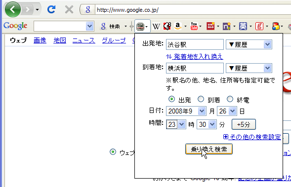This screenshot has height=187, width=291.
Task: Open the 履歴 history dropdown for 出発地
Action: click(x=249, y=44)
